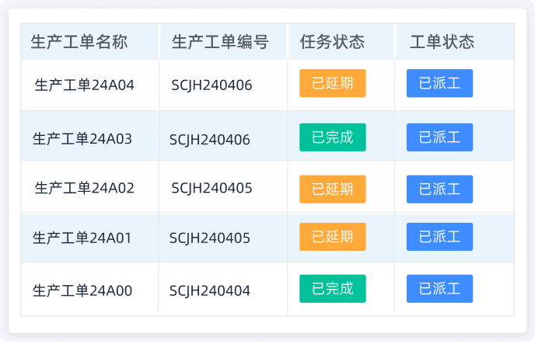Click the 生产工单名称 column header
The image size is (535, 344).
[79, 42]
